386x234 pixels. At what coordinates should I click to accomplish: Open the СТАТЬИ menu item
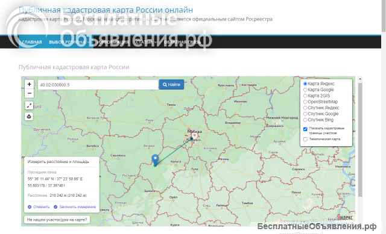[x=146, y=42]
